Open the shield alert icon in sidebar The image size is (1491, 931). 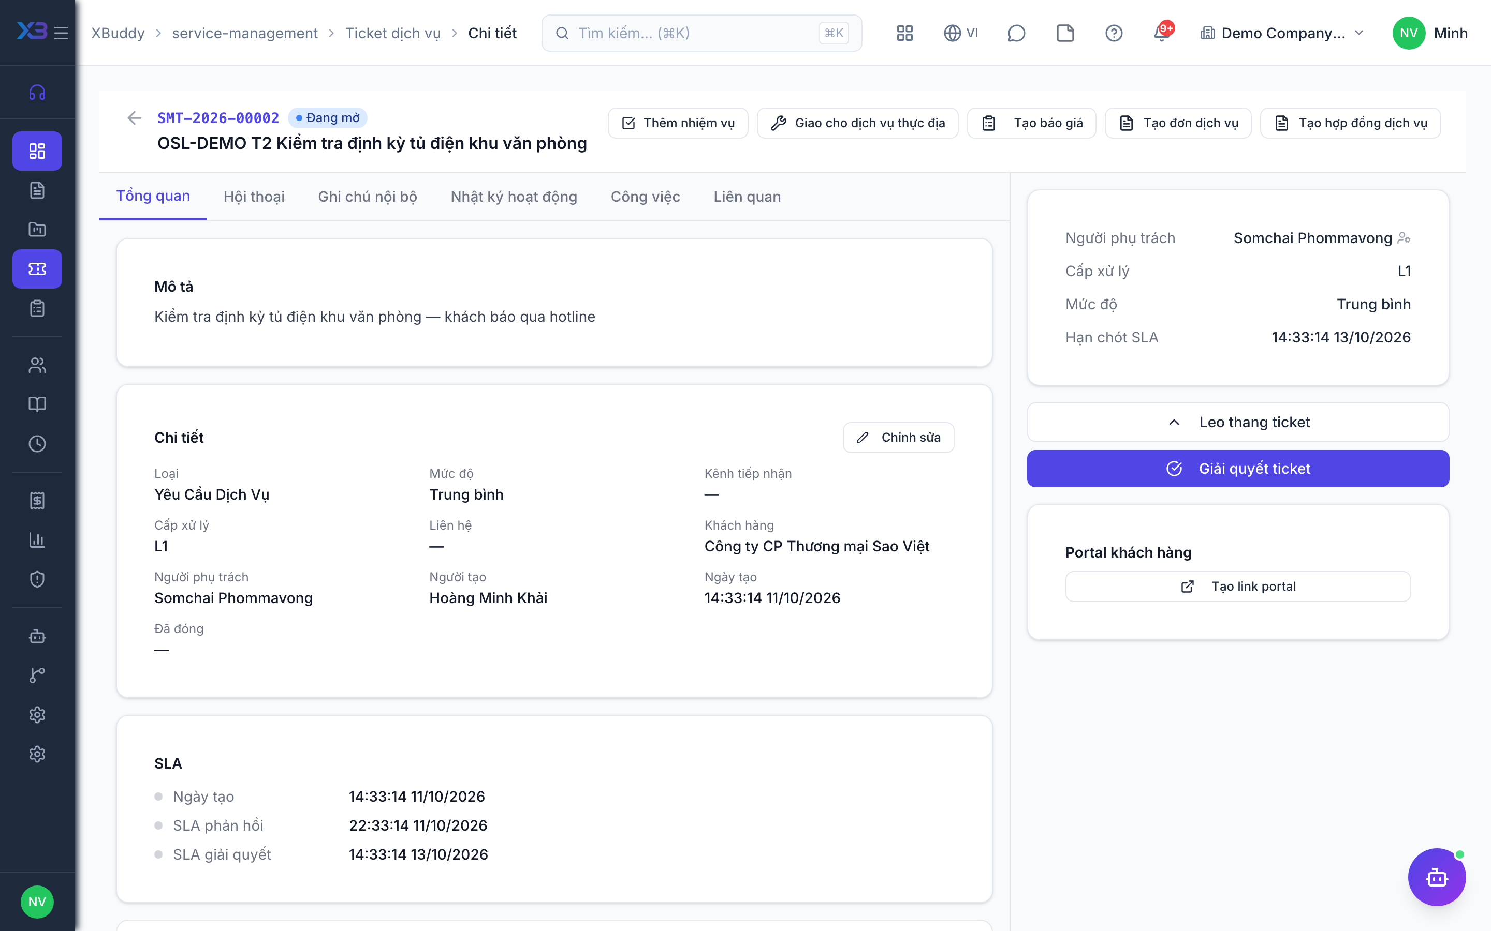(37, 579)
